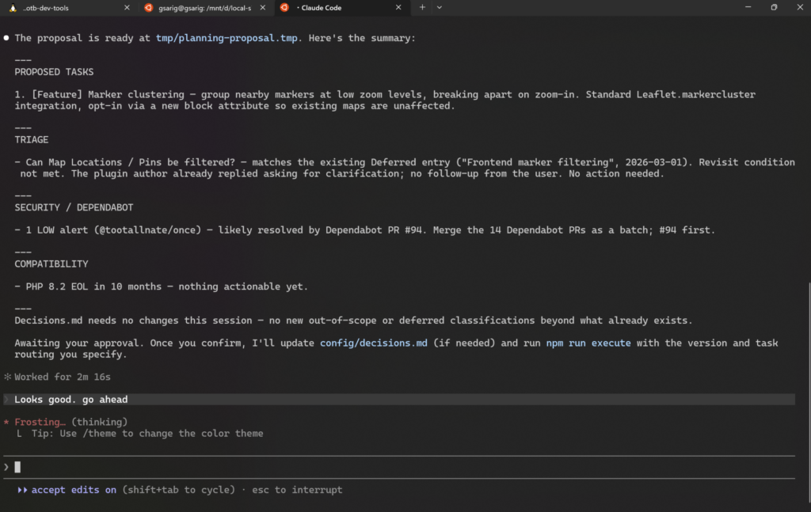Click the Linux penguin icon on first tab

[x=12, y=7]
